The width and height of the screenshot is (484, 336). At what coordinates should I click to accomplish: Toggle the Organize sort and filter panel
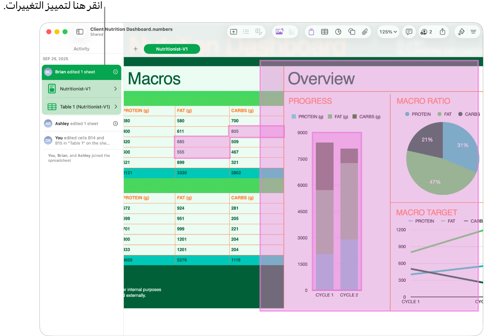[x=474, y=32]
